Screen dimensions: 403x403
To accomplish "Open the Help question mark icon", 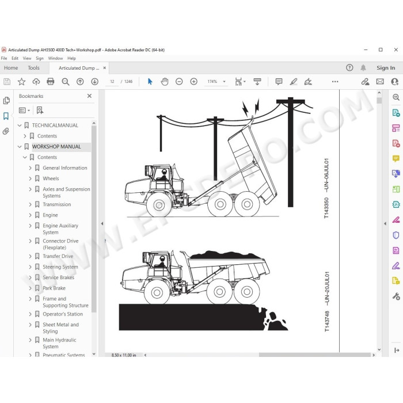I will [349, 68].
